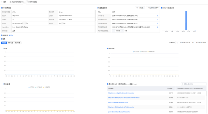Click the 2025-09-22 17:16:43 start time
This screenshot has height=114, width=208.
point(65,20)
